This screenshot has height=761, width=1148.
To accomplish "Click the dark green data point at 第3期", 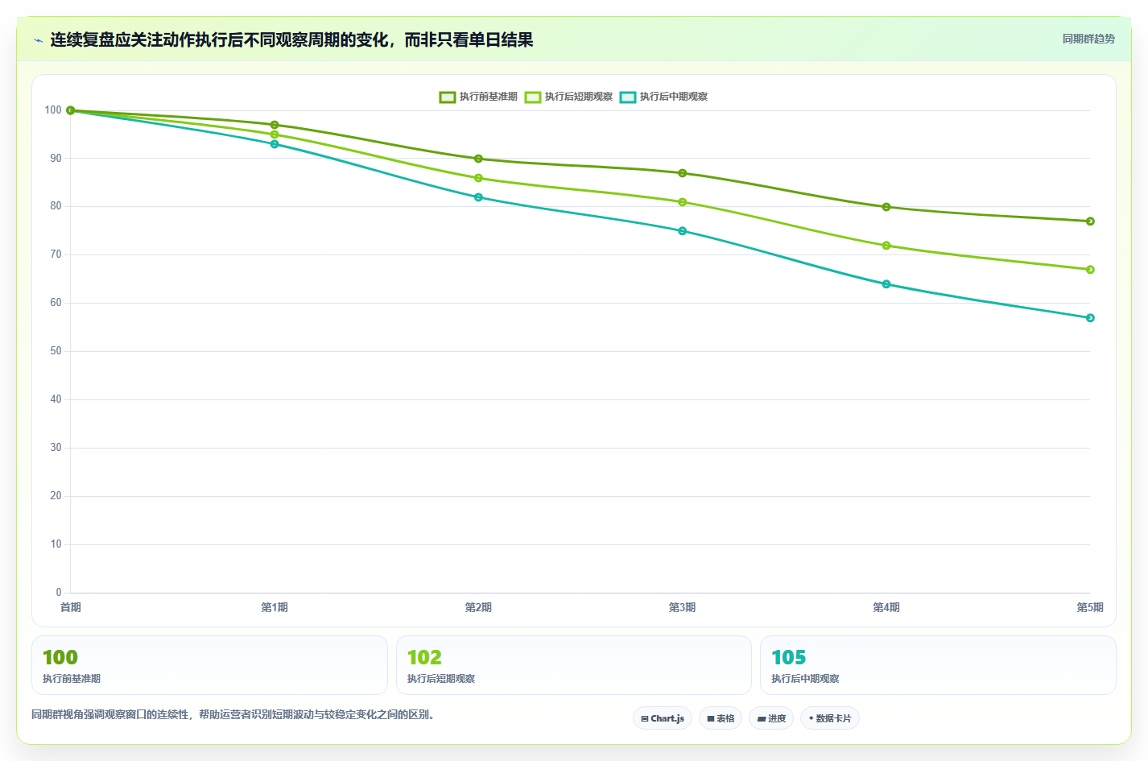I will click(x=683, y=173).
